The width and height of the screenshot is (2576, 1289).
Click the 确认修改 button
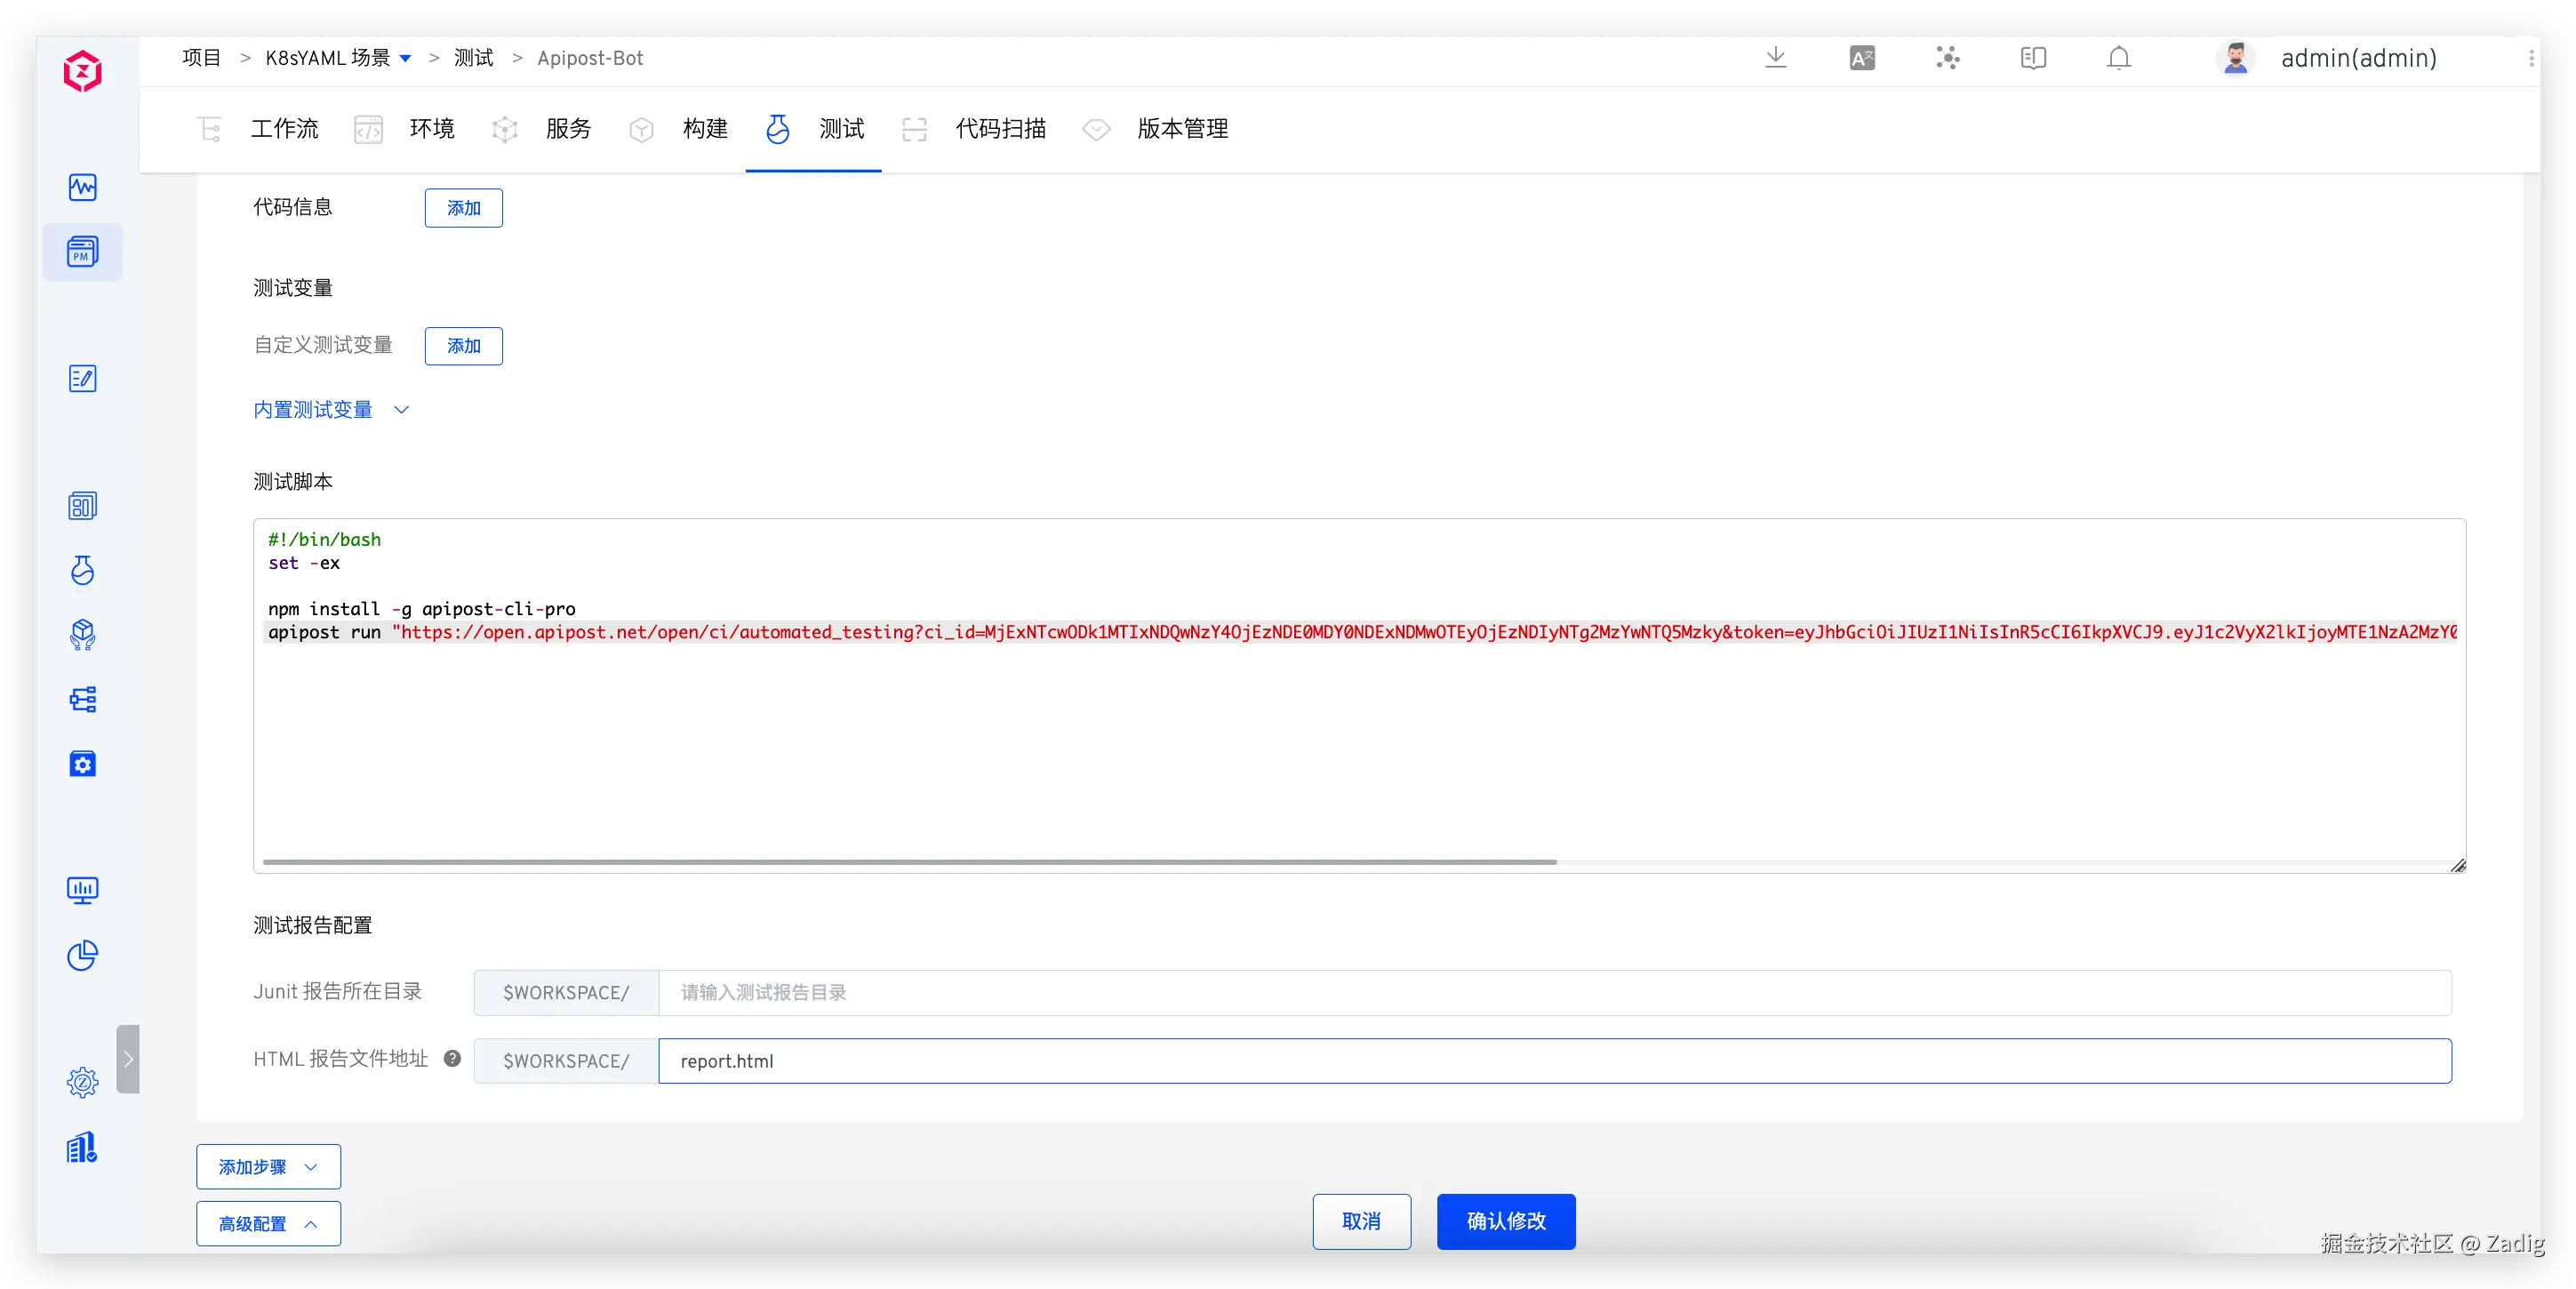[x=1505, y=1221]
